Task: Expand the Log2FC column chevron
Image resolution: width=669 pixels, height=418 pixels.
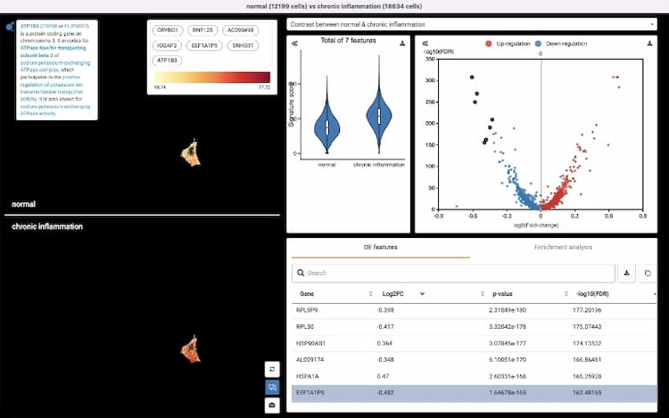Action: (423, 293)
